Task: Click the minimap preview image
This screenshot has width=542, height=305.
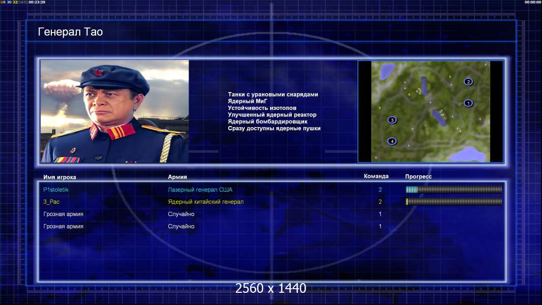Action: point(430,111)
